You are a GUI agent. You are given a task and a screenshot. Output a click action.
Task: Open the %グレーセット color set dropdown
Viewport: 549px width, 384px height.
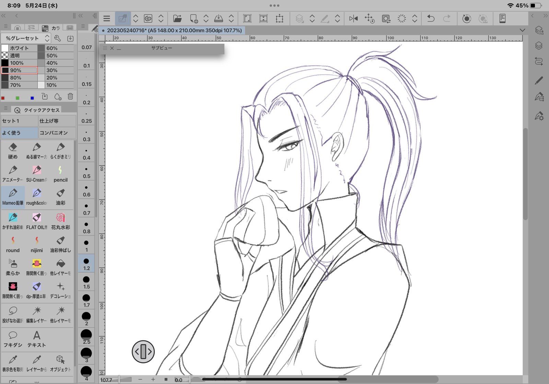[26, 38]
